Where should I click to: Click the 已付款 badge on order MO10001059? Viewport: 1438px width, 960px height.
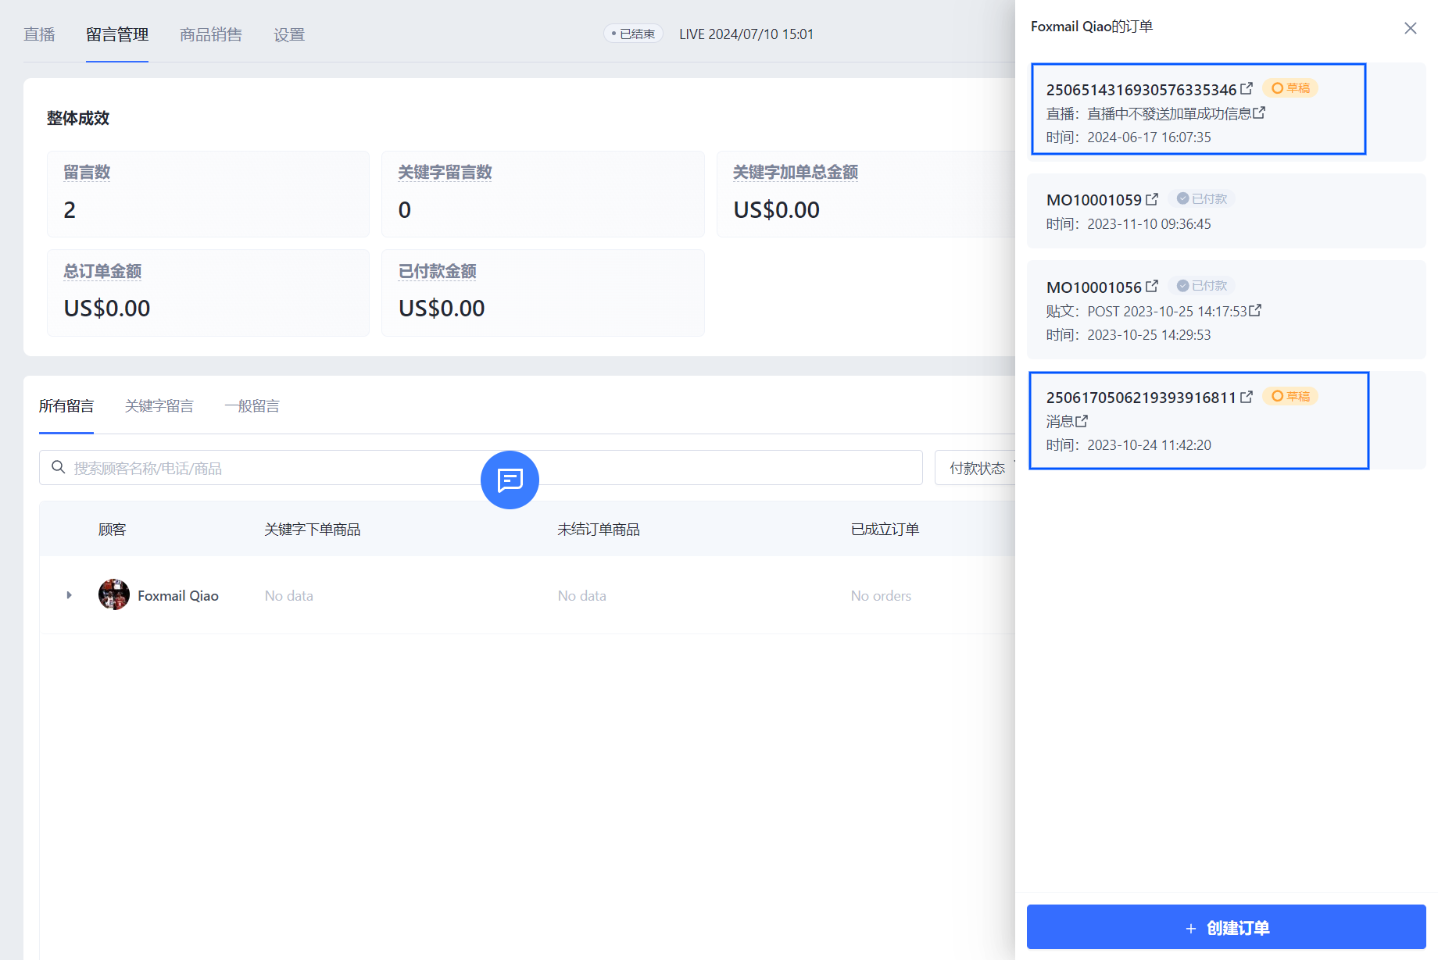coord(1202,199)
